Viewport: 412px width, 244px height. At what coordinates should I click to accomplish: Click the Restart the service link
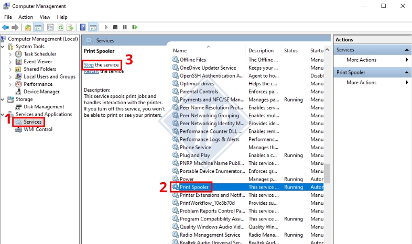(x=91, y=72)
